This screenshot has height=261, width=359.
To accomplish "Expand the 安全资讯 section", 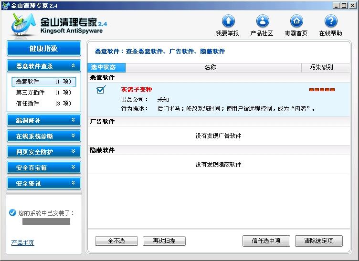I will click(44, 183).
